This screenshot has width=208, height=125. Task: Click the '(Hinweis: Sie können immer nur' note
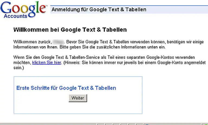point(93,62)
